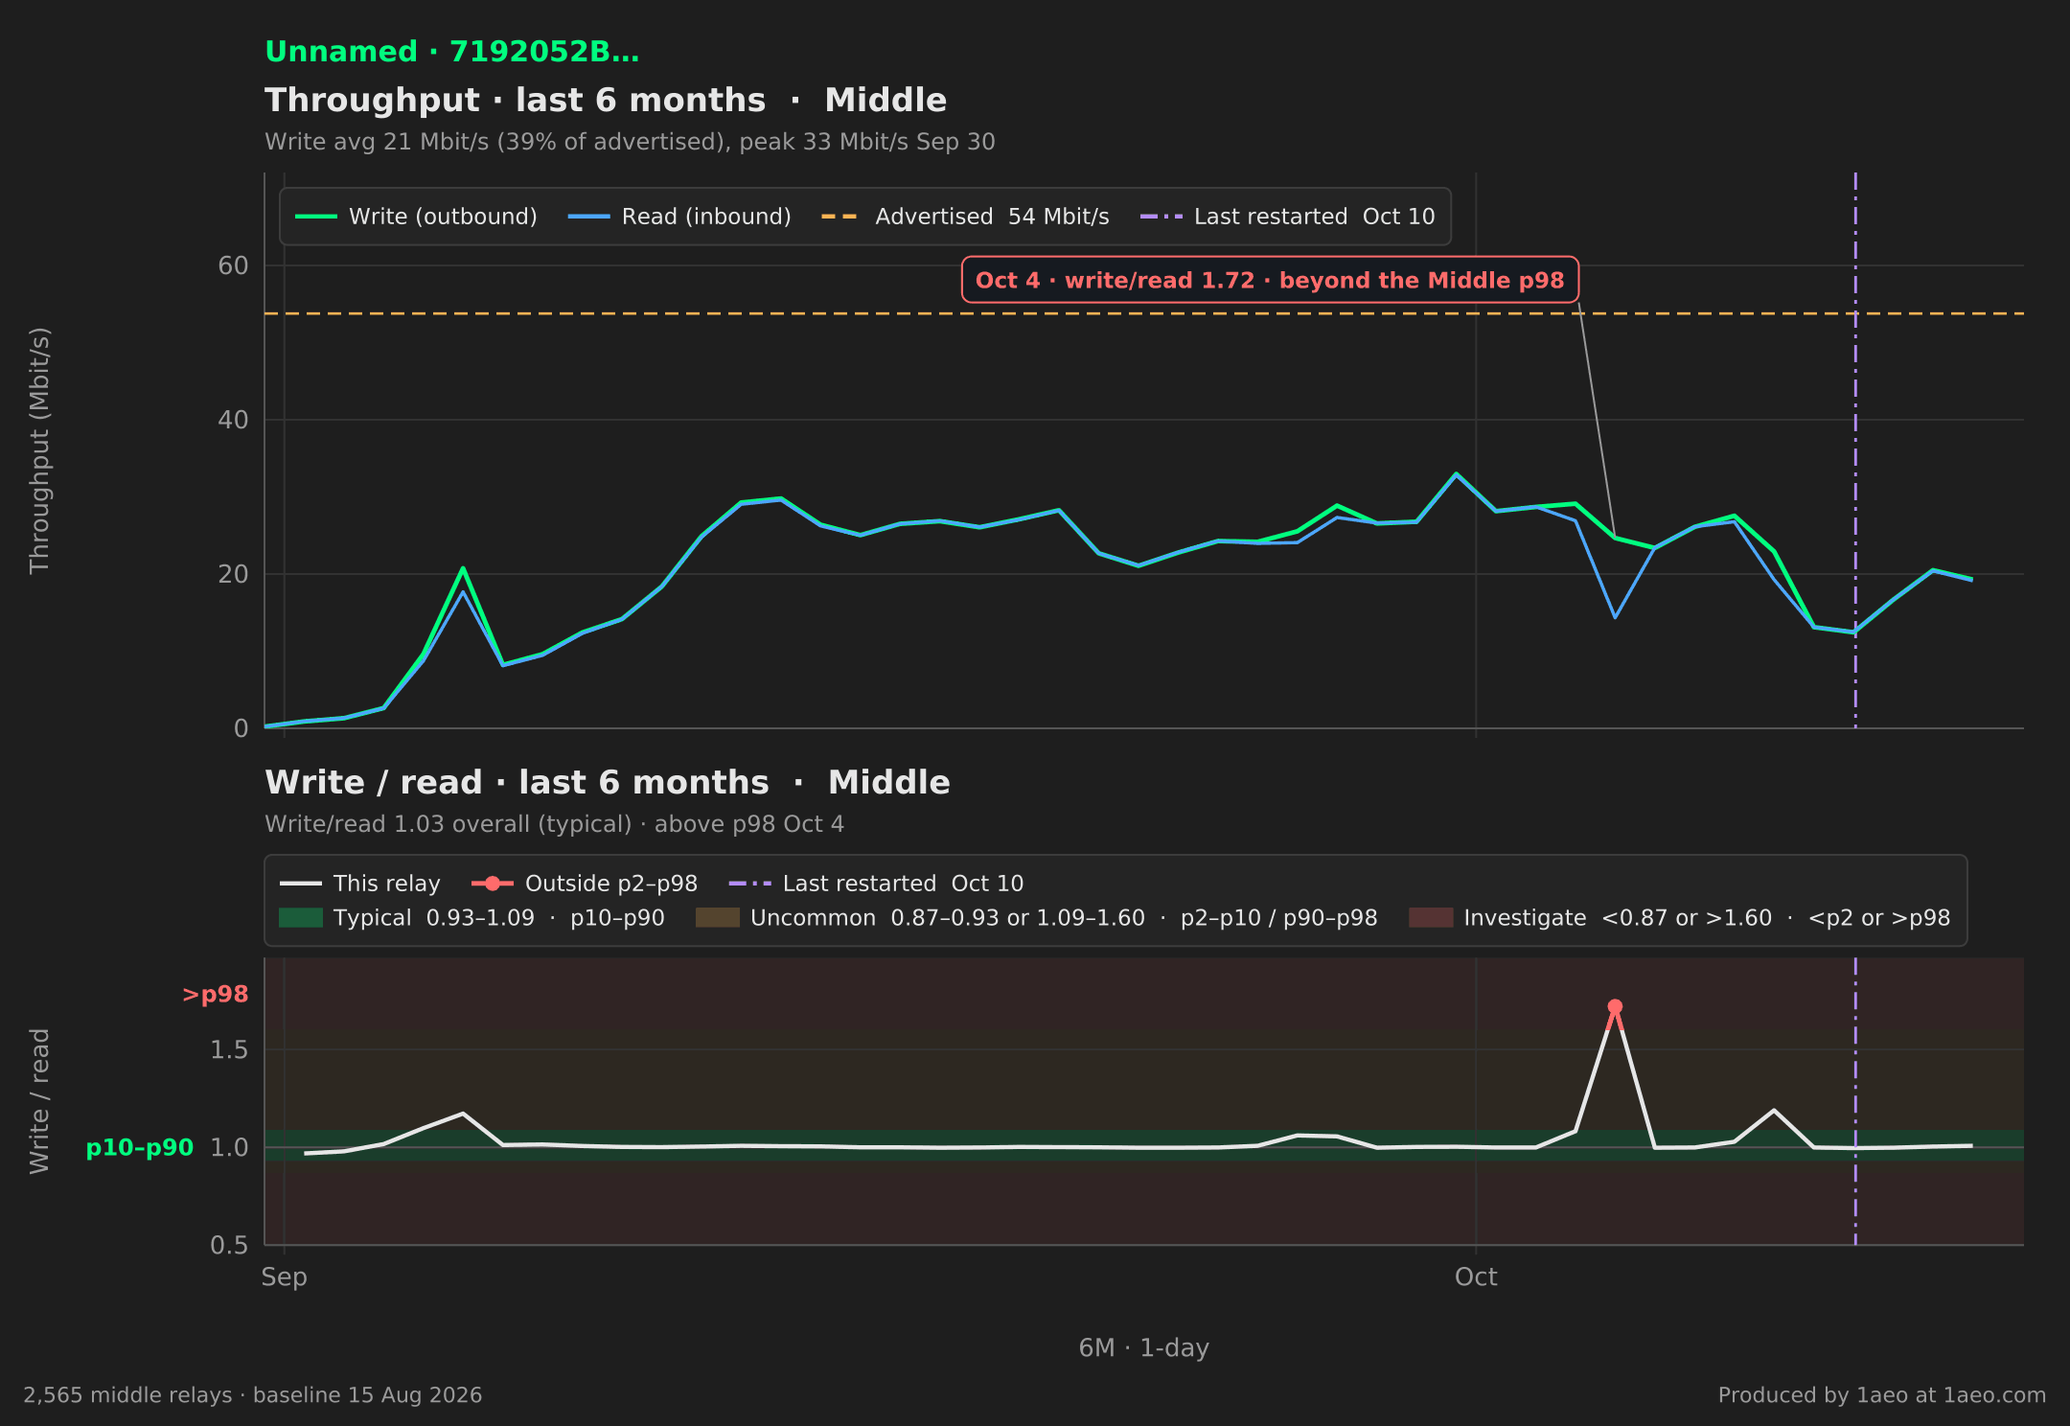The width and height of the screenshot is (2070, 1426).
Task: Click the "p10–p90" axis label
Action: click(140, 1148)
